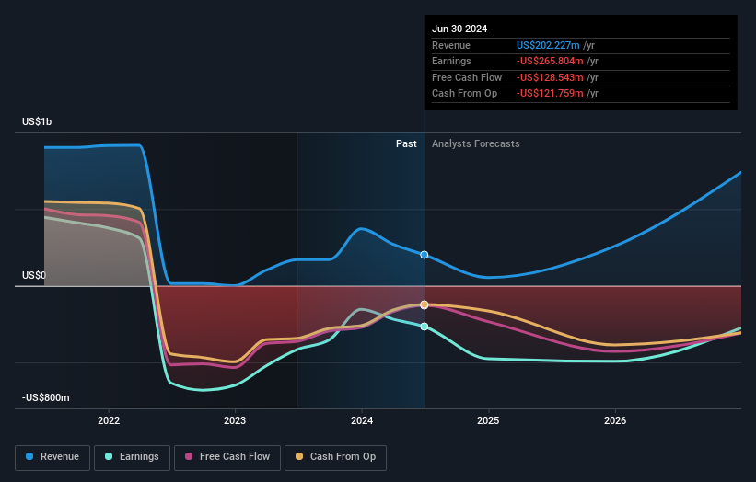The width and height of the screenshot is (756, 482).
Task: Click the -US$265.804m earnings value
Action: 550,61
